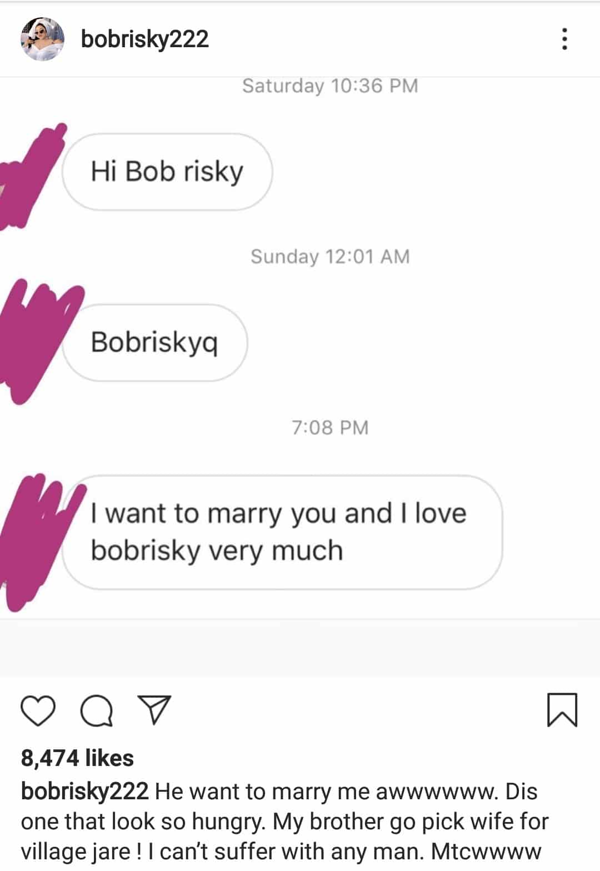Click the Saturday 10:36 PM timestamp

point(330,86)
